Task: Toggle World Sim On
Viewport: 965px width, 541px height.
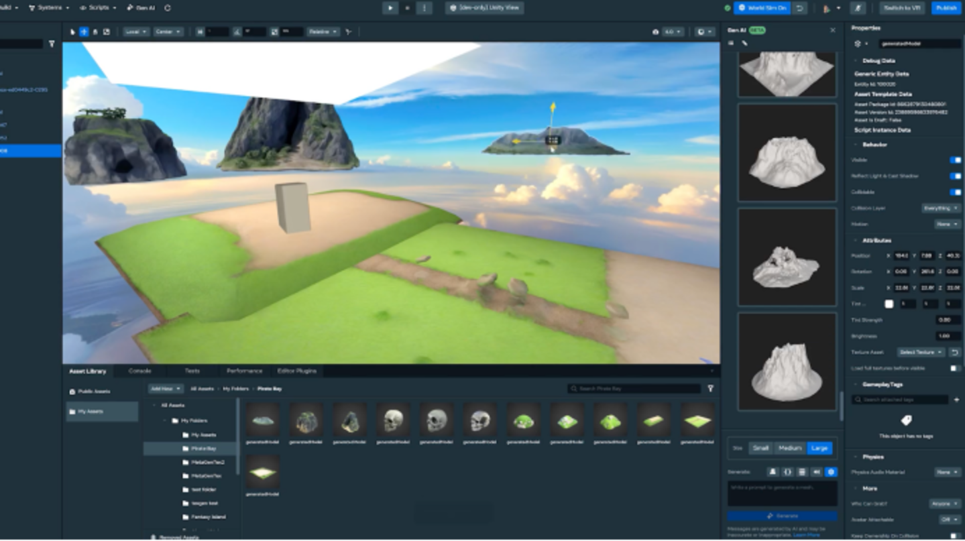Action: [x=762, y=8]
